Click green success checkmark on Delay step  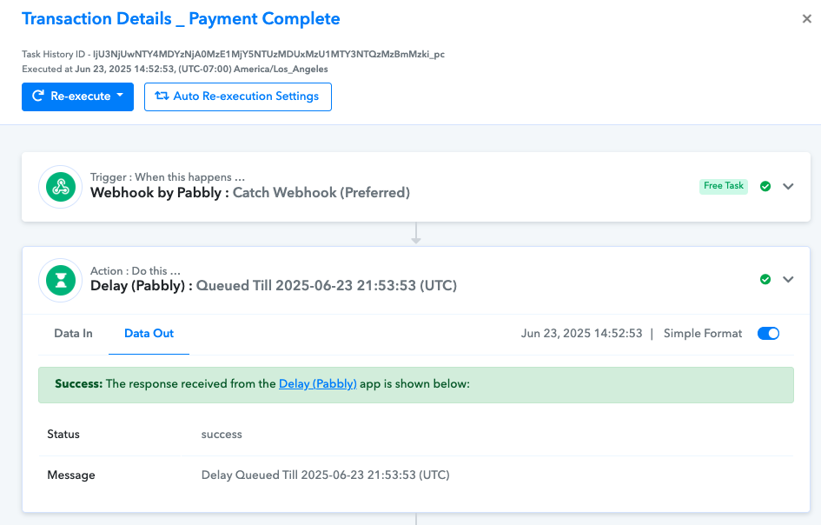click(765, 279)
